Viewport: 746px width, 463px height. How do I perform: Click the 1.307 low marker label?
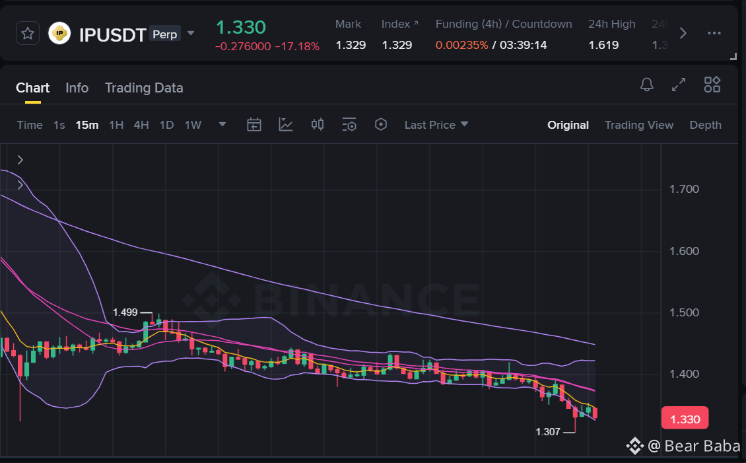click(547, 431)
